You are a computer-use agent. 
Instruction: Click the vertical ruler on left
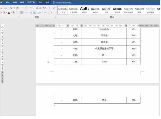pyautogui.click(x=2, y=56)
